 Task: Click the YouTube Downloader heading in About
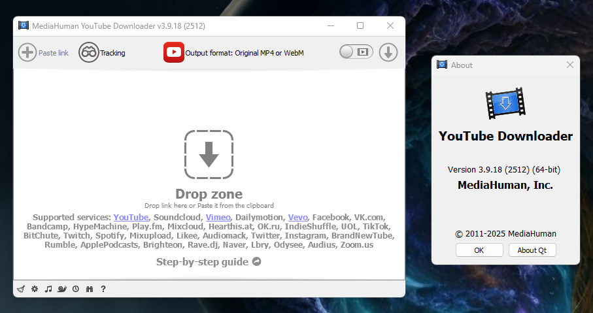tap(505, 136)
